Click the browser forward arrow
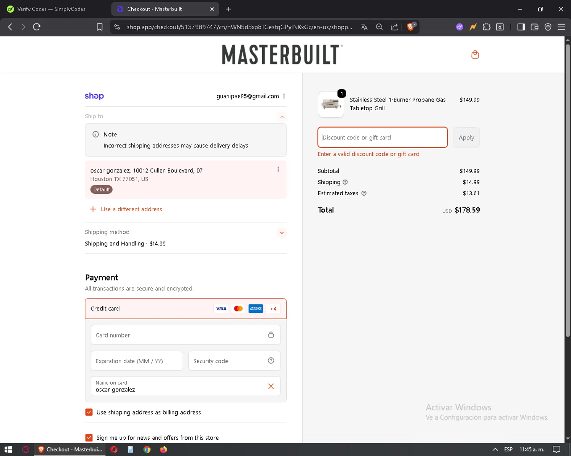Image resolution: width=571 pixels, height=456 pixels. point(23,27)
